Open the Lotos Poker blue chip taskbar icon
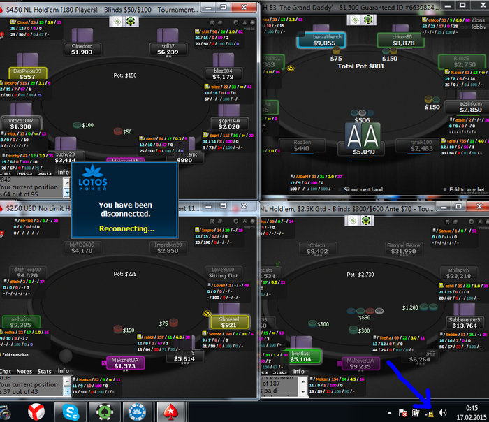Viewport: 489px width, 422px height. [137, 412]
